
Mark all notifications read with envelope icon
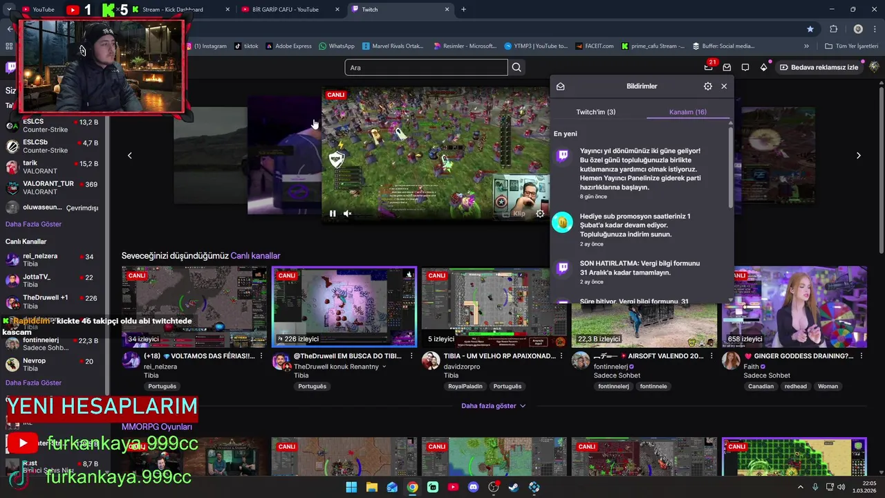point(561,86)
